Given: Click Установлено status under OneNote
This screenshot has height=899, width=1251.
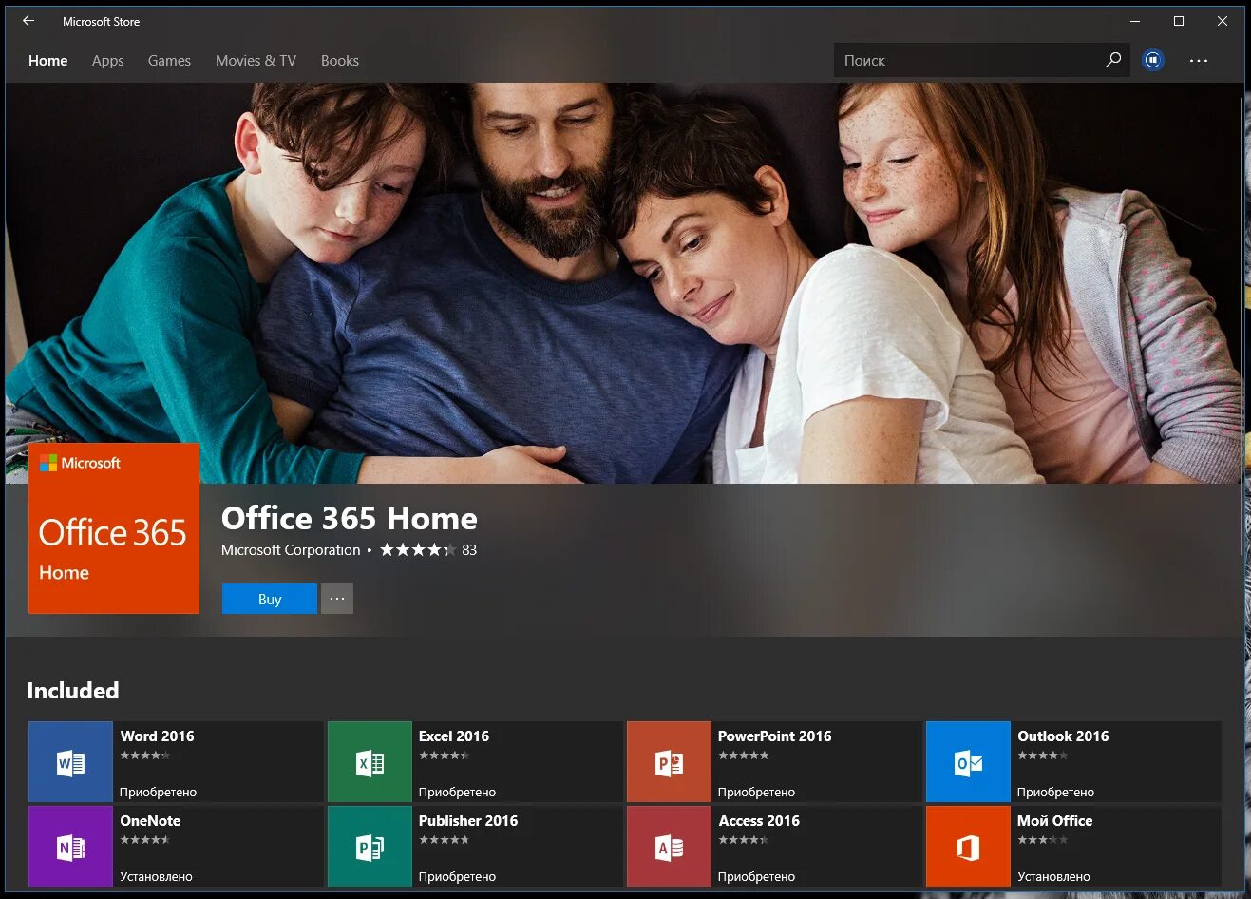Looking at the screenshot, I should (x=156, y=876).
